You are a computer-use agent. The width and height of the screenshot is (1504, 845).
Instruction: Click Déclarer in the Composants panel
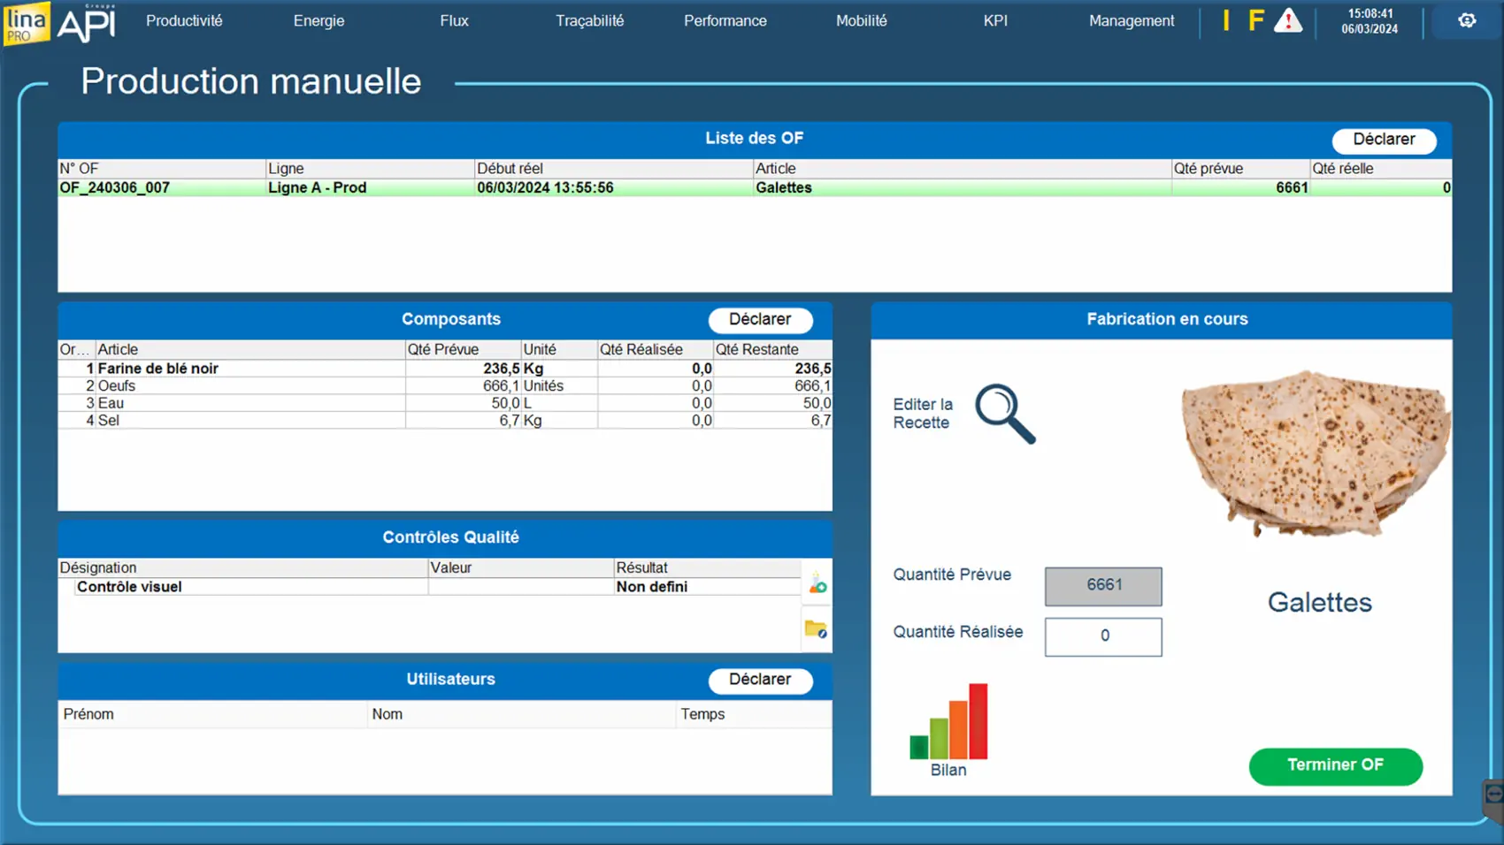click(760, 320)
